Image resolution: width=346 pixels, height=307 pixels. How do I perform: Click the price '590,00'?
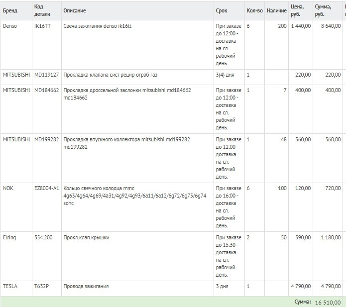coord(303,237)
